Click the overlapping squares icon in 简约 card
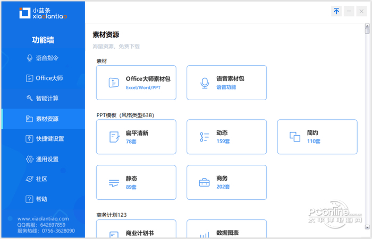 click(x=295, y=137)
